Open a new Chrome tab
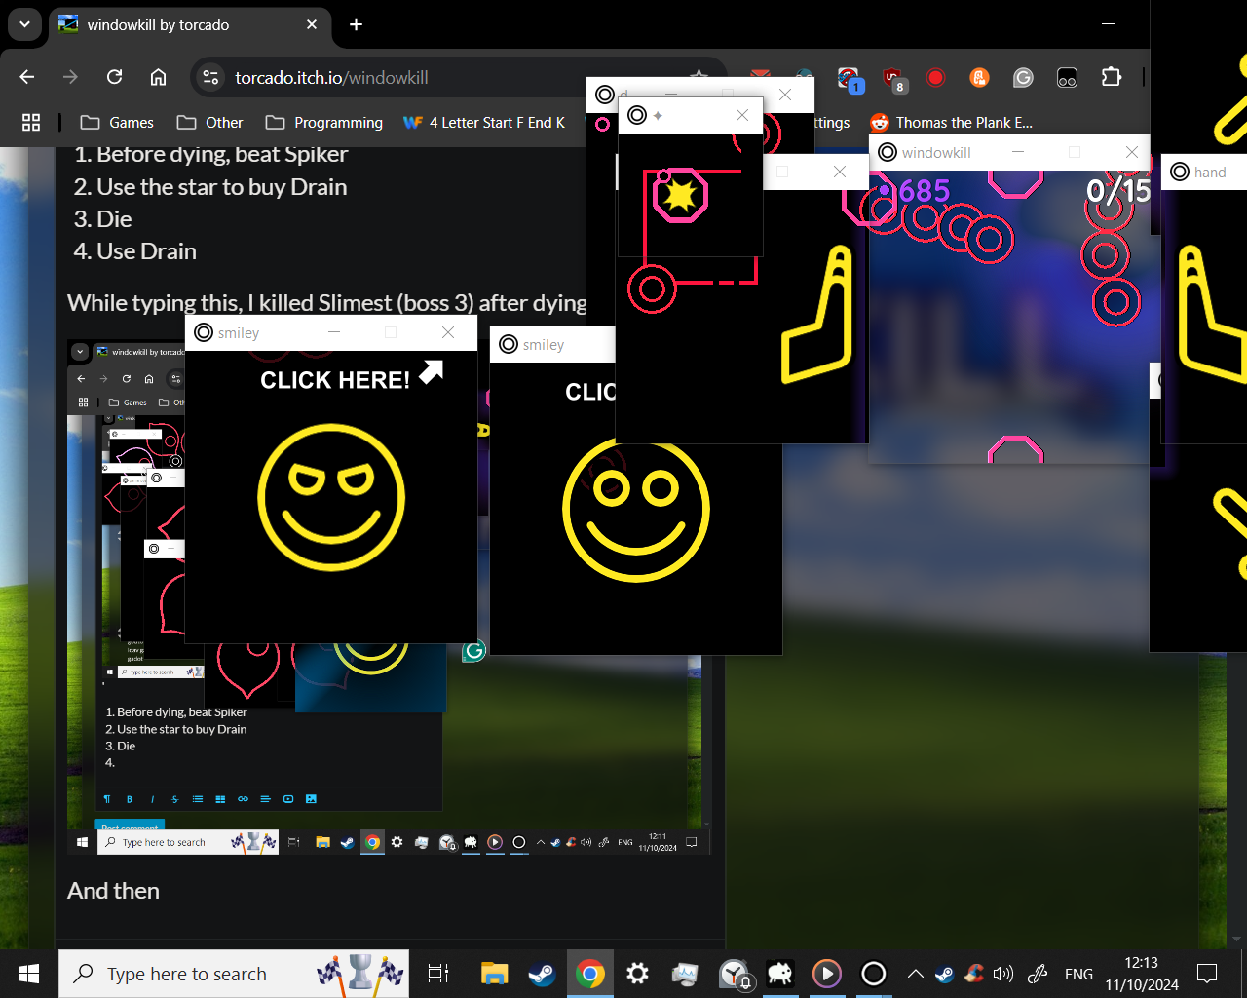Viewport: 1247px width, 998px height. (357, 24)
